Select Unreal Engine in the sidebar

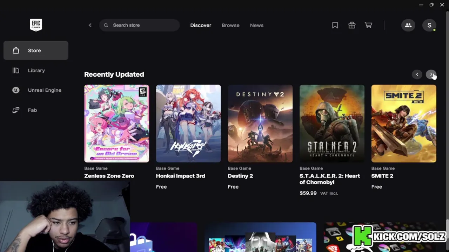pyautogui.click(x=36, y=90)
